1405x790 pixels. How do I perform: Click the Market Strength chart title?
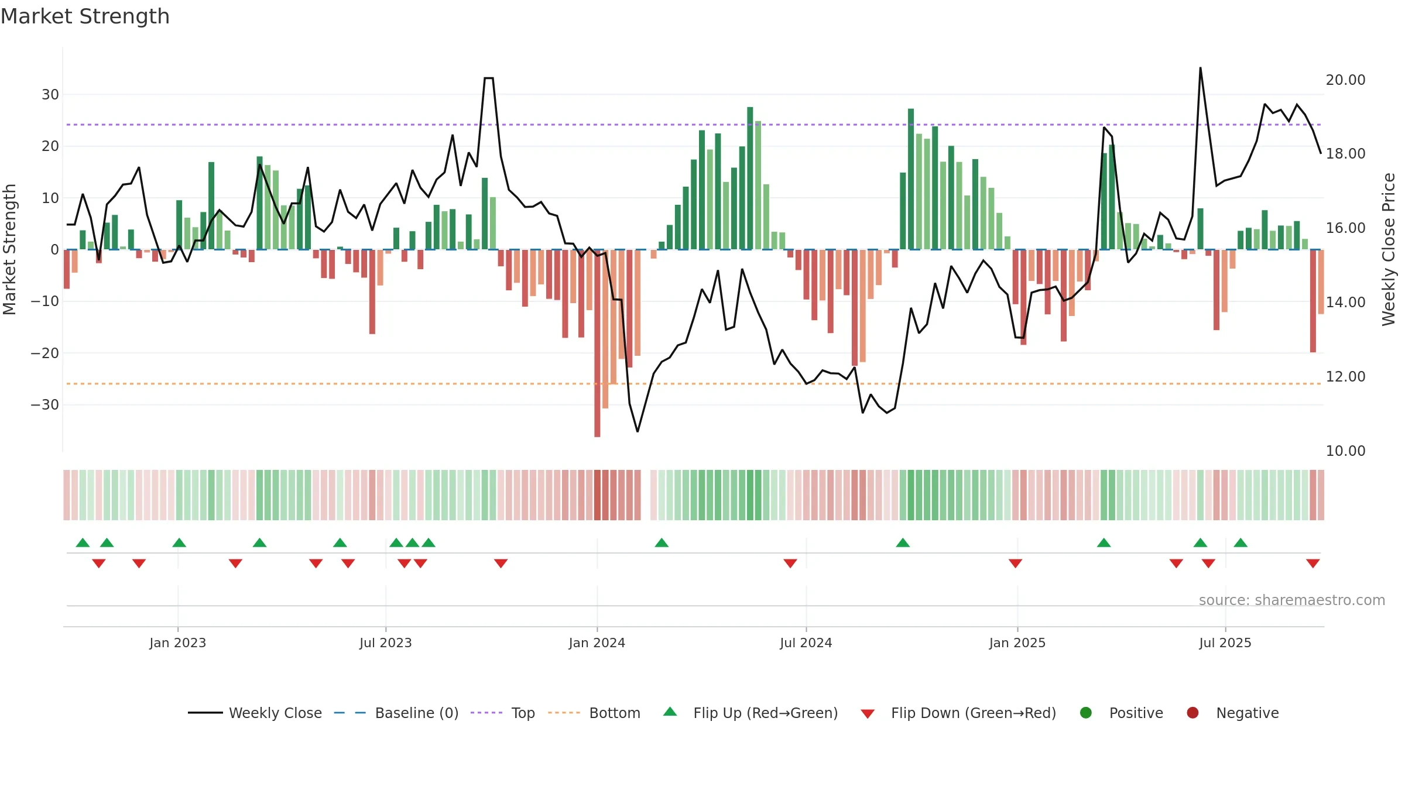(x=85, y=16)
